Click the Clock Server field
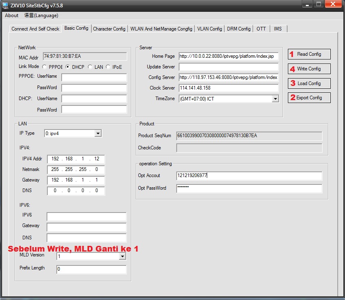This screenshot has height=300, width=345. point(229,88)
